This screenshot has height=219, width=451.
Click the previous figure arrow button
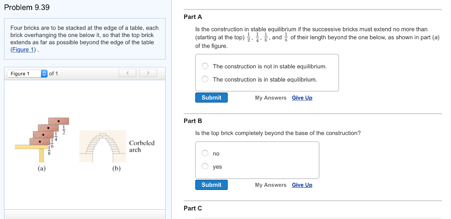(x=127, y=73)
